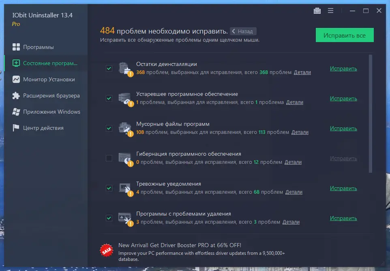Open the Программы section
Screen dimensions: 390x271
coord(46,47)
